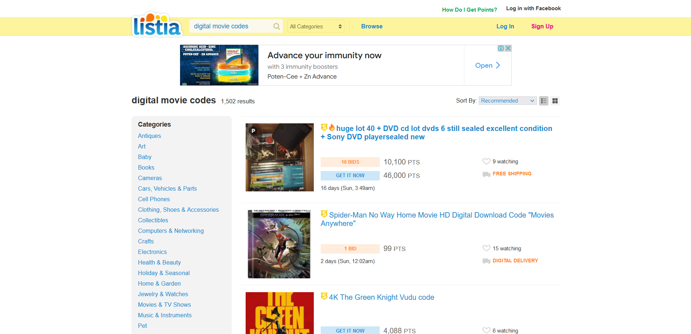This screenshot has width=691, height=334.
Task: Click heart icon beside 9 watching
Action: 486,161
